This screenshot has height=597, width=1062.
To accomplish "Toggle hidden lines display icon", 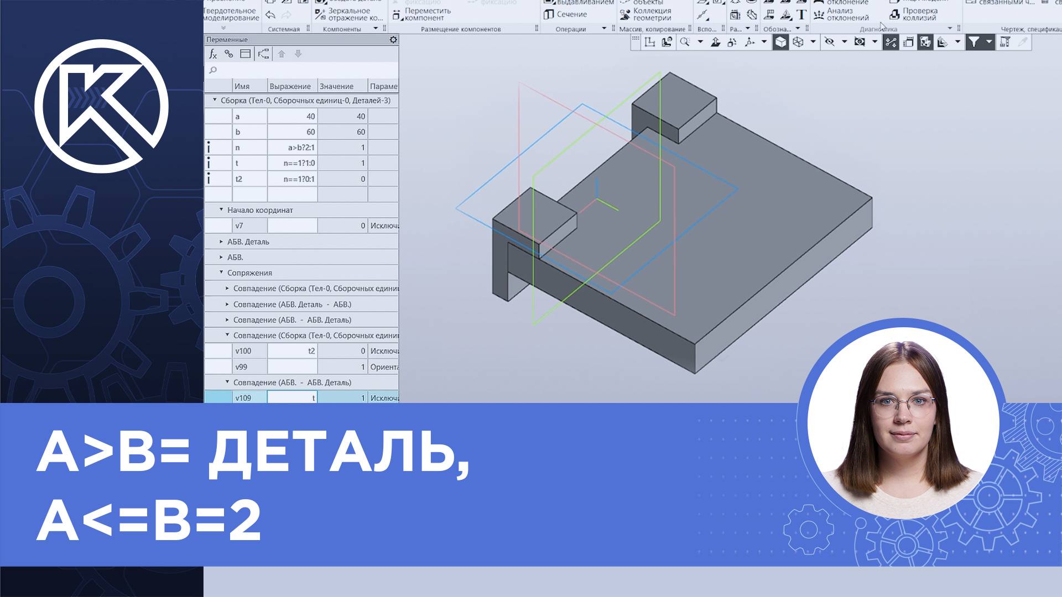I will coord(829,41).
